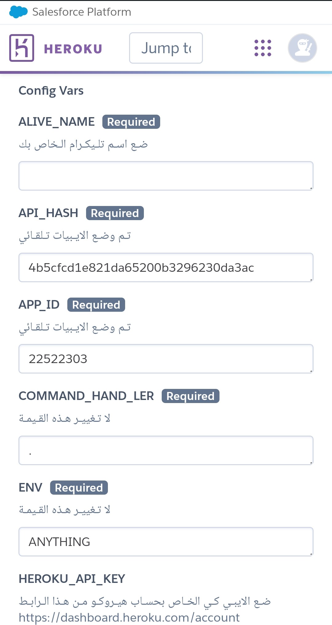Viewport: 332px width, 625px height.
Task: Click the HEROKU_API_KEY label
Action: pyautogui.click(x=72, y=579)
